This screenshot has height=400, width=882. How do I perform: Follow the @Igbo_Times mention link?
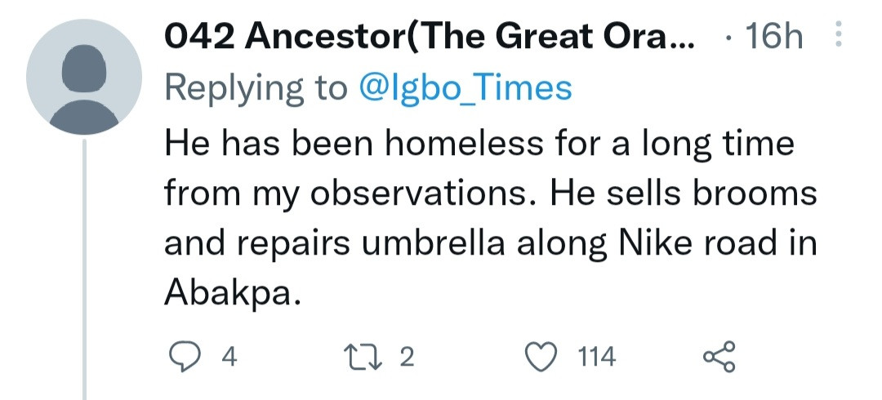[x=465, y=87]
